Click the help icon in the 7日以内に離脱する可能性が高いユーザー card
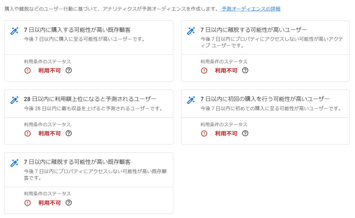Viewport: 355px width, 218px height. coord(245,70)
